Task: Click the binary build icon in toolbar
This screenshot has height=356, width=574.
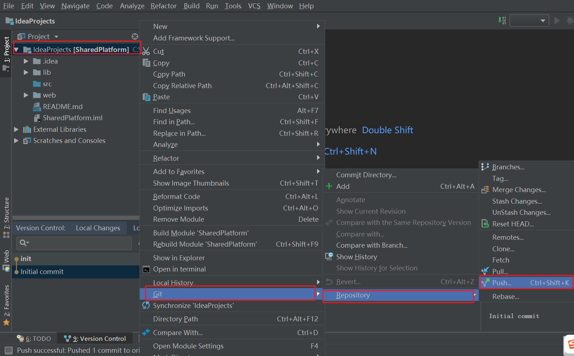Action: [x=502, y=20]
